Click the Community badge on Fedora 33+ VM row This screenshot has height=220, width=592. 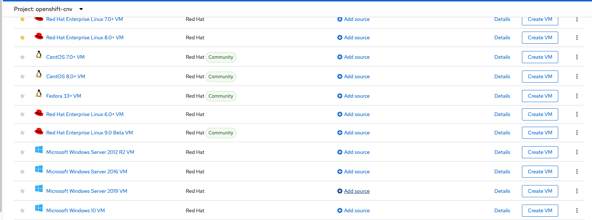[x=221, y=96]
